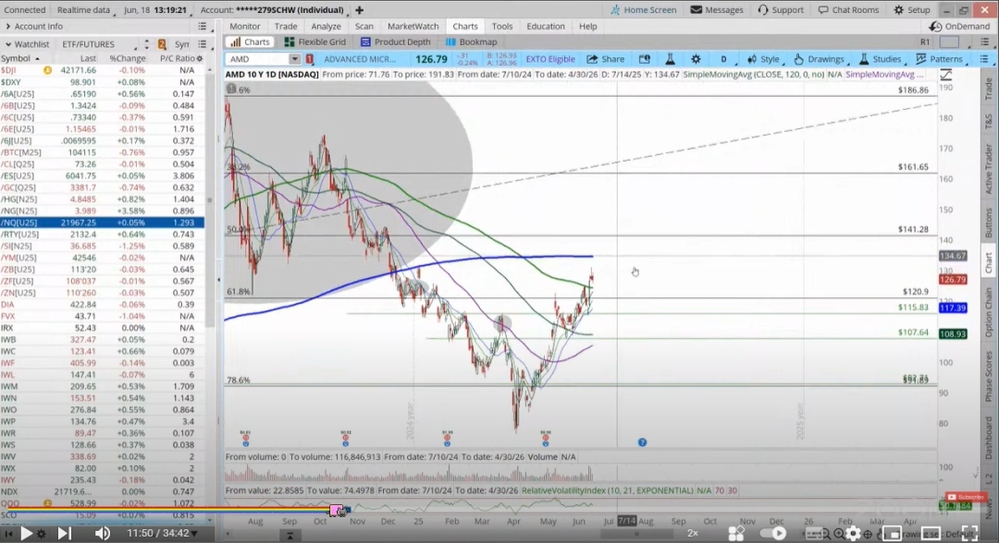Open the account selector dropdown
The image size is (999, 543).
pos(275,9)
